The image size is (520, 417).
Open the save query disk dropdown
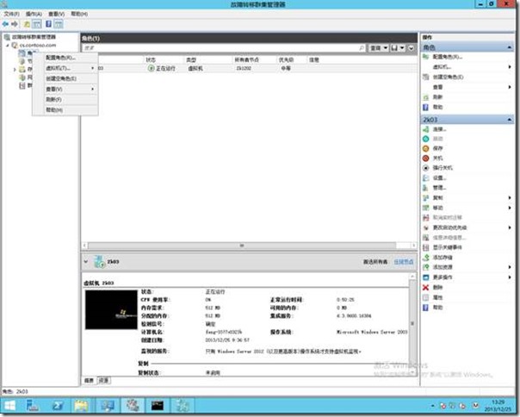tap(398, 48)
